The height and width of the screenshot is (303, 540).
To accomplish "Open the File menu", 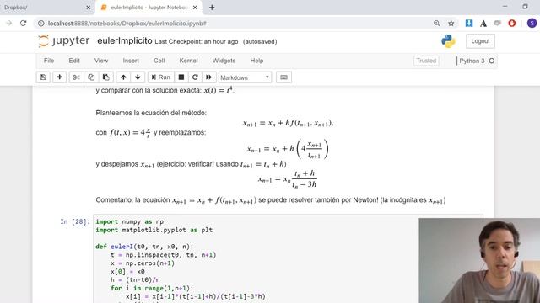I will coord(49,61).
